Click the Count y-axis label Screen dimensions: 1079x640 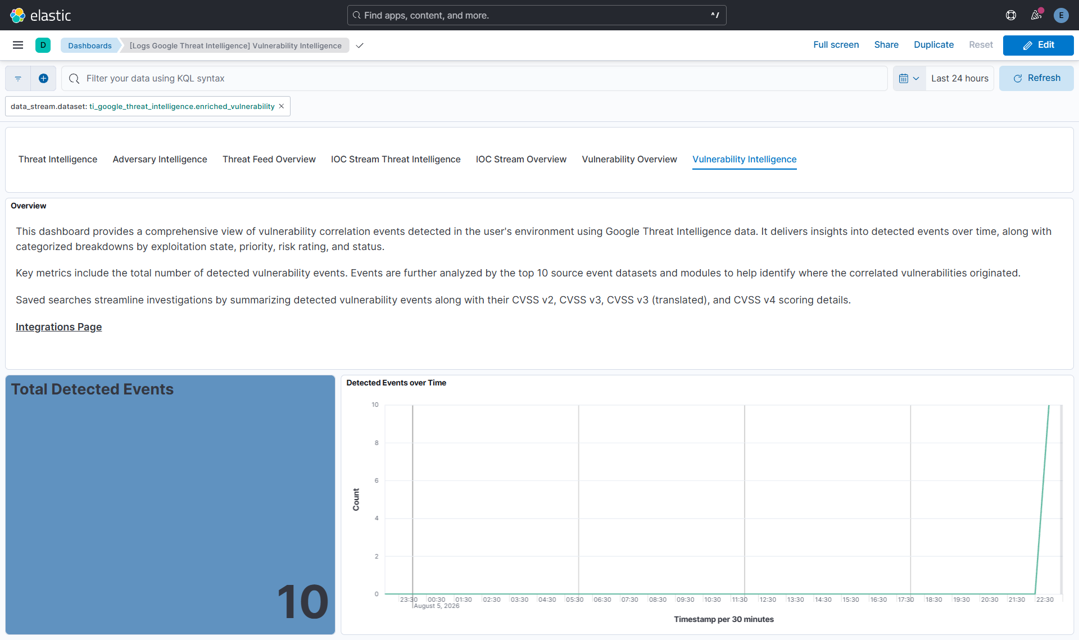(356, 500)
